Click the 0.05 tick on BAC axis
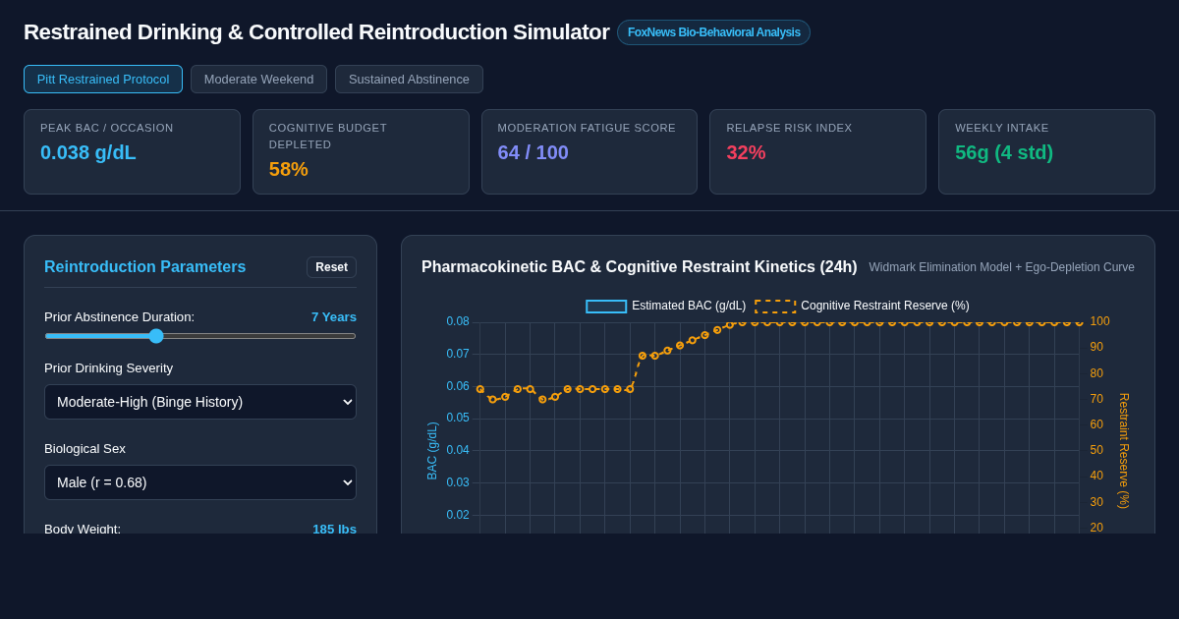 pyautogui.click(x=458, y=418)
